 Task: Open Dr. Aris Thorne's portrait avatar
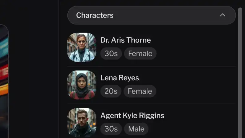[81, 47]
